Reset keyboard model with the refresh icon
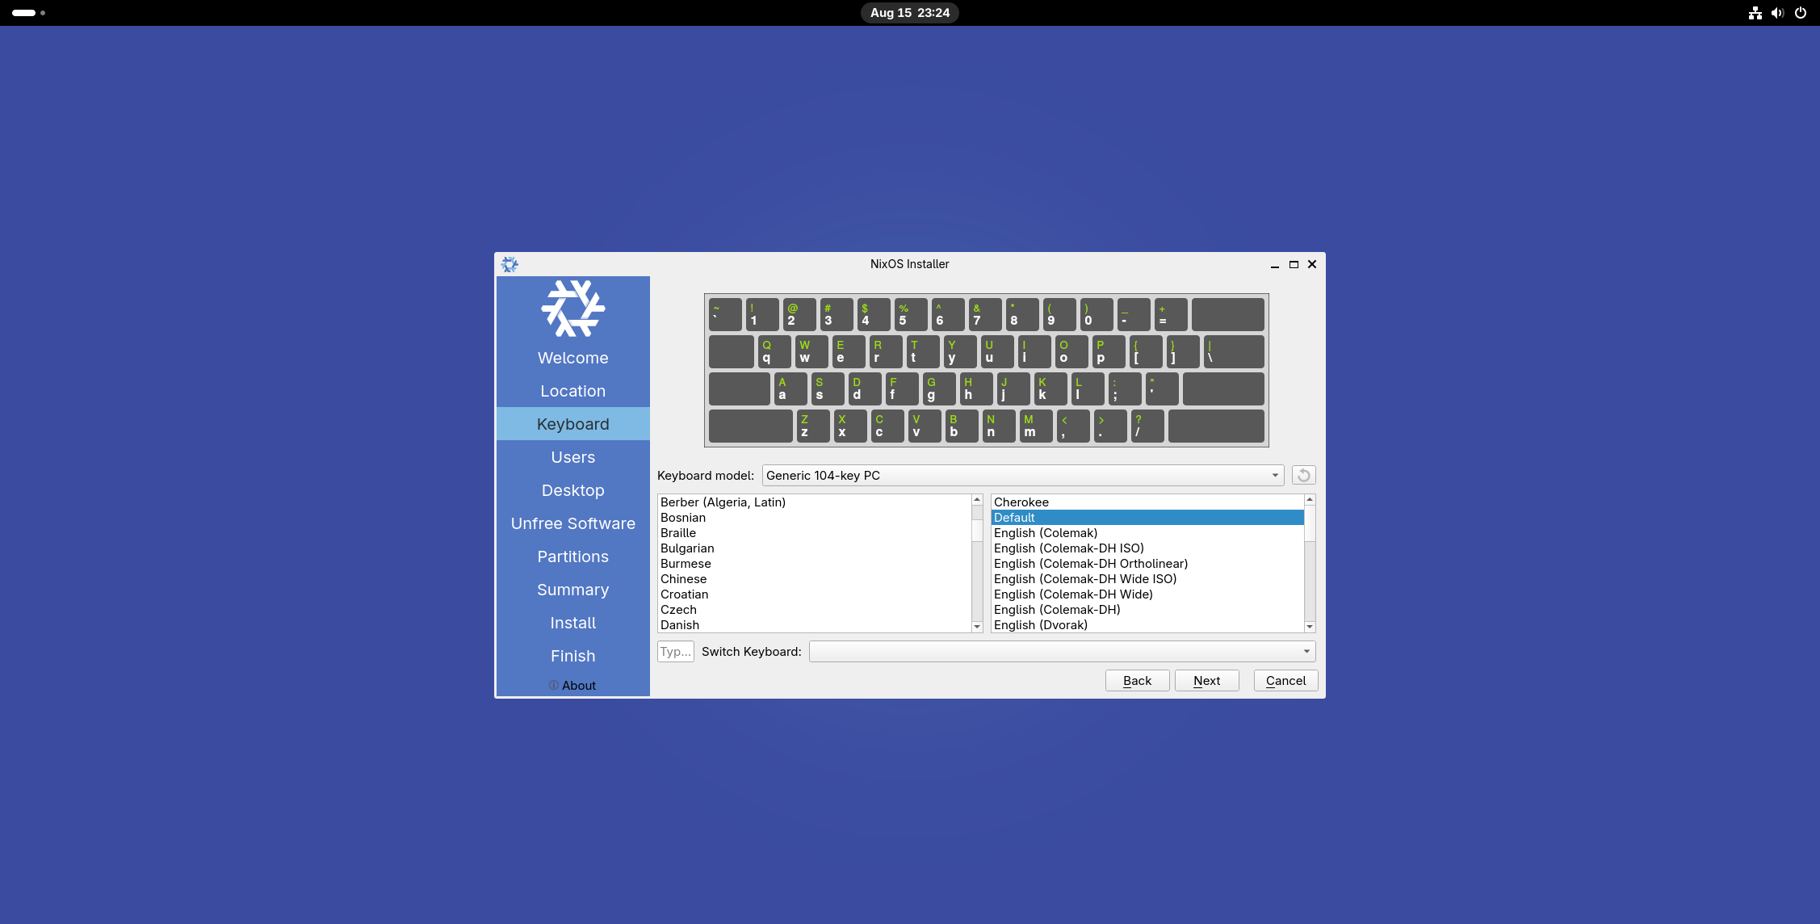 [1303, 476]
